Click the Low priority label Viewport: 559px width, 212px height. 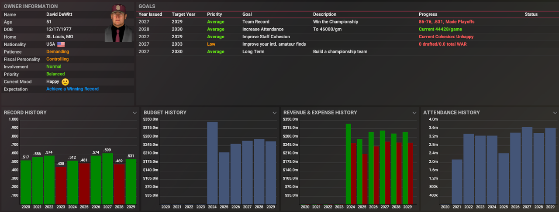tap(211, 44)
